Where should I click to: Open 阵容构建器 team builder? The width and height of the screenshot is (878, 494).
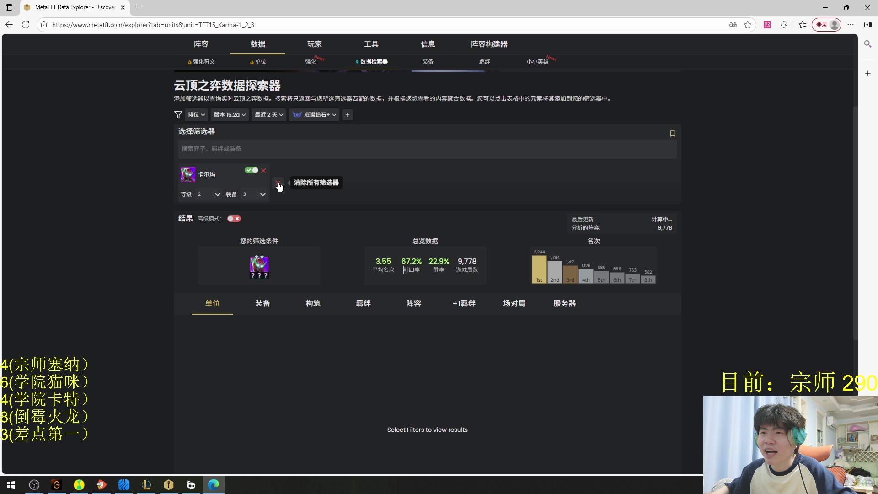489,44
